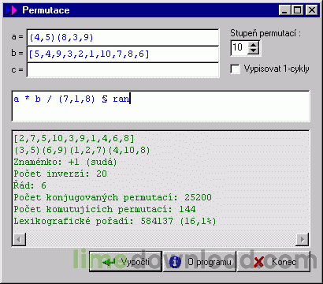Click the Permutace app icon in title bar
The image size is (323, 284).
[x=11, y=10]
